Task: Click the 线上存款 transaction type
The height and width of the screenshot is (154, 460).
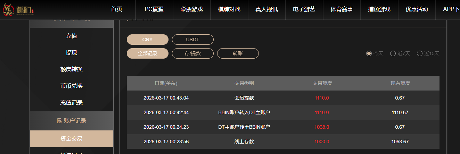Action: [x=244, y=142]
